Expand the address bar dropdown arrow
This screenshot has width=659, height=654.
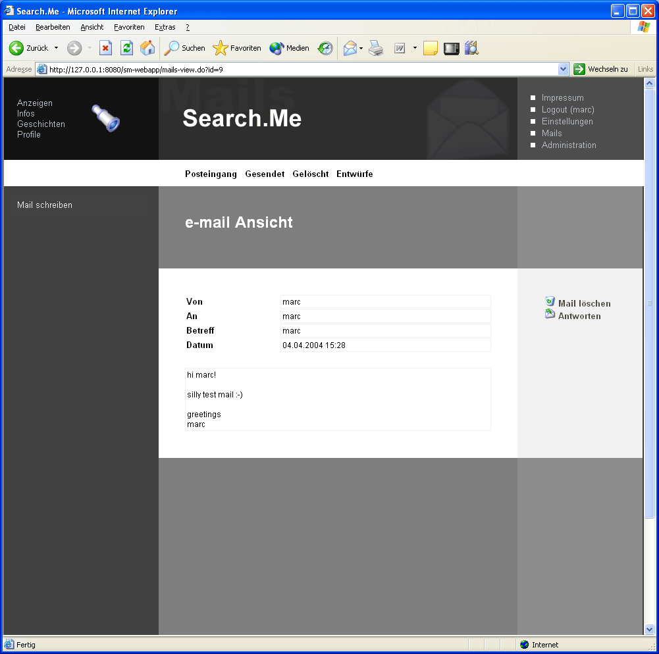click(563, 69)
